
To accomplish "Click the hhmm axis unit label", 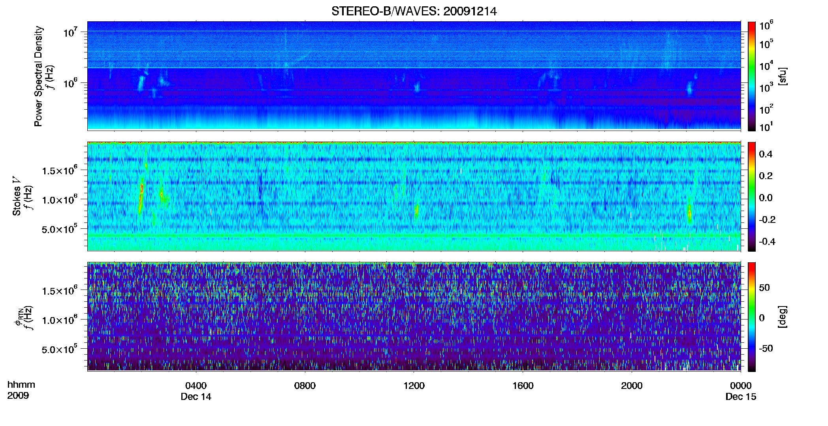I will pyautogui.click(x=21, y=385).
